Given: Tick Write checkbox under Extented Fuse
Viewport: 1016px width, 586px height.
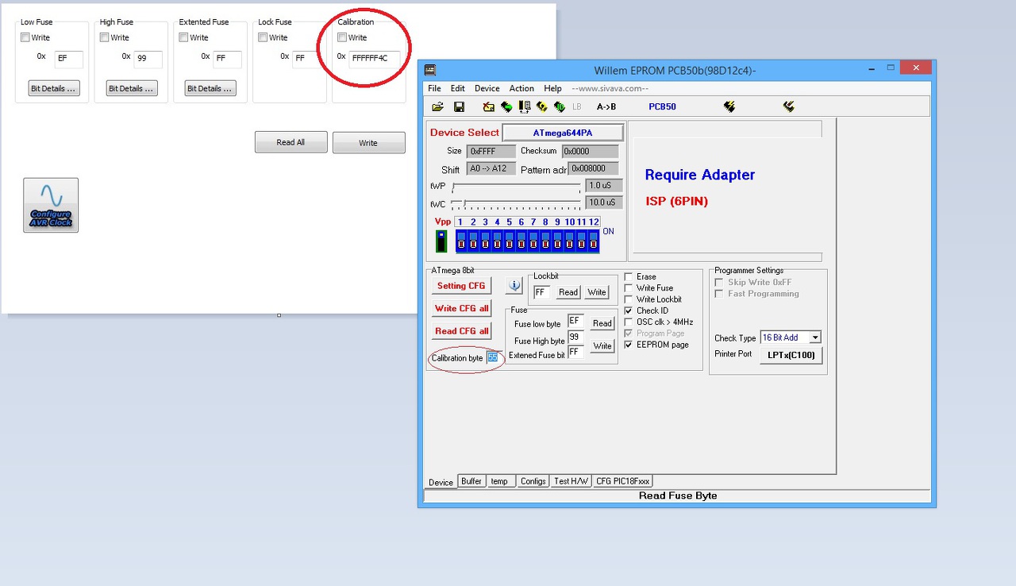Looking at the screenshot, I should 184,37.
